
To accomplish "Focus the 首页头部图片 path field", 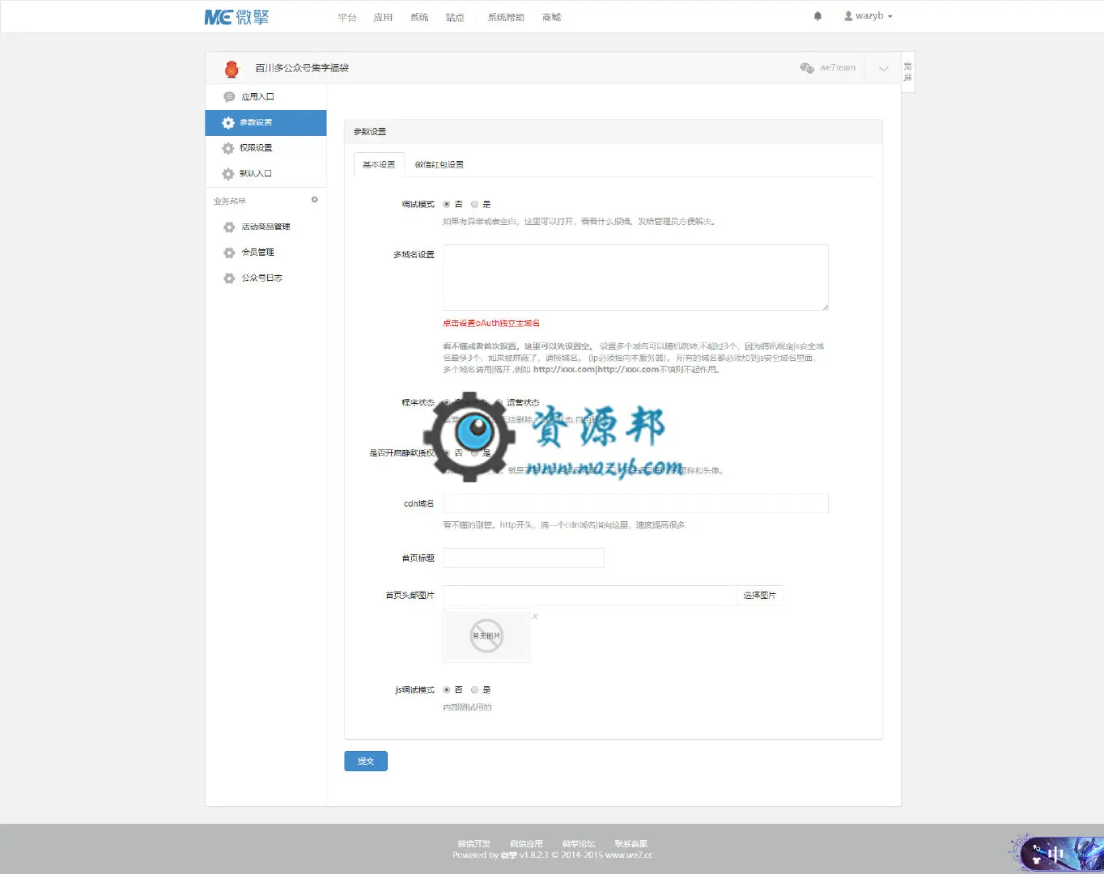I will tap(589, 596).
